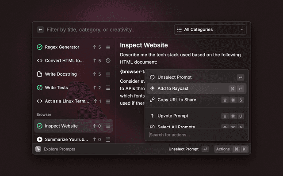Deselect the Regex Generator checkmark
283x176 pixels.
tap(39, 47)
